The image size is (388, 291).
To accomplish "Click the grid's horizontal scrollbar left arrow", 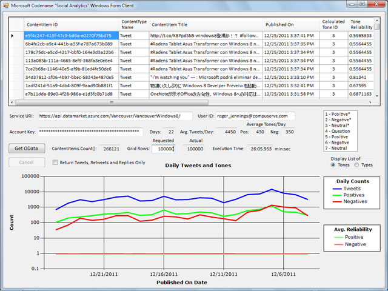I will tap(12, 102).
